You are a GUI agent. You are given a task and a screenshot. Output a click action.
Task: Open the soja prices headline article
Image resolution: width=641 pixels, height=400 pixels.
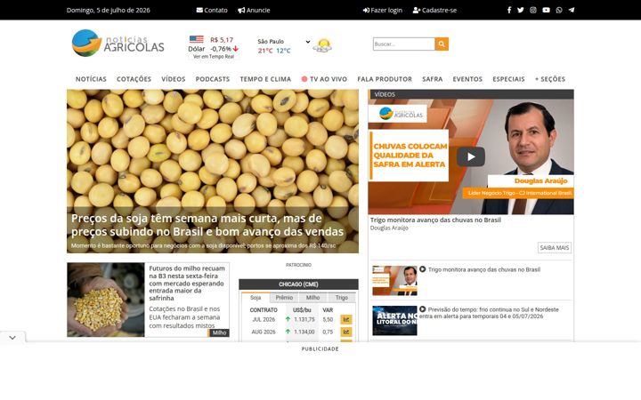pyautogui.click(x=207, y=225)
